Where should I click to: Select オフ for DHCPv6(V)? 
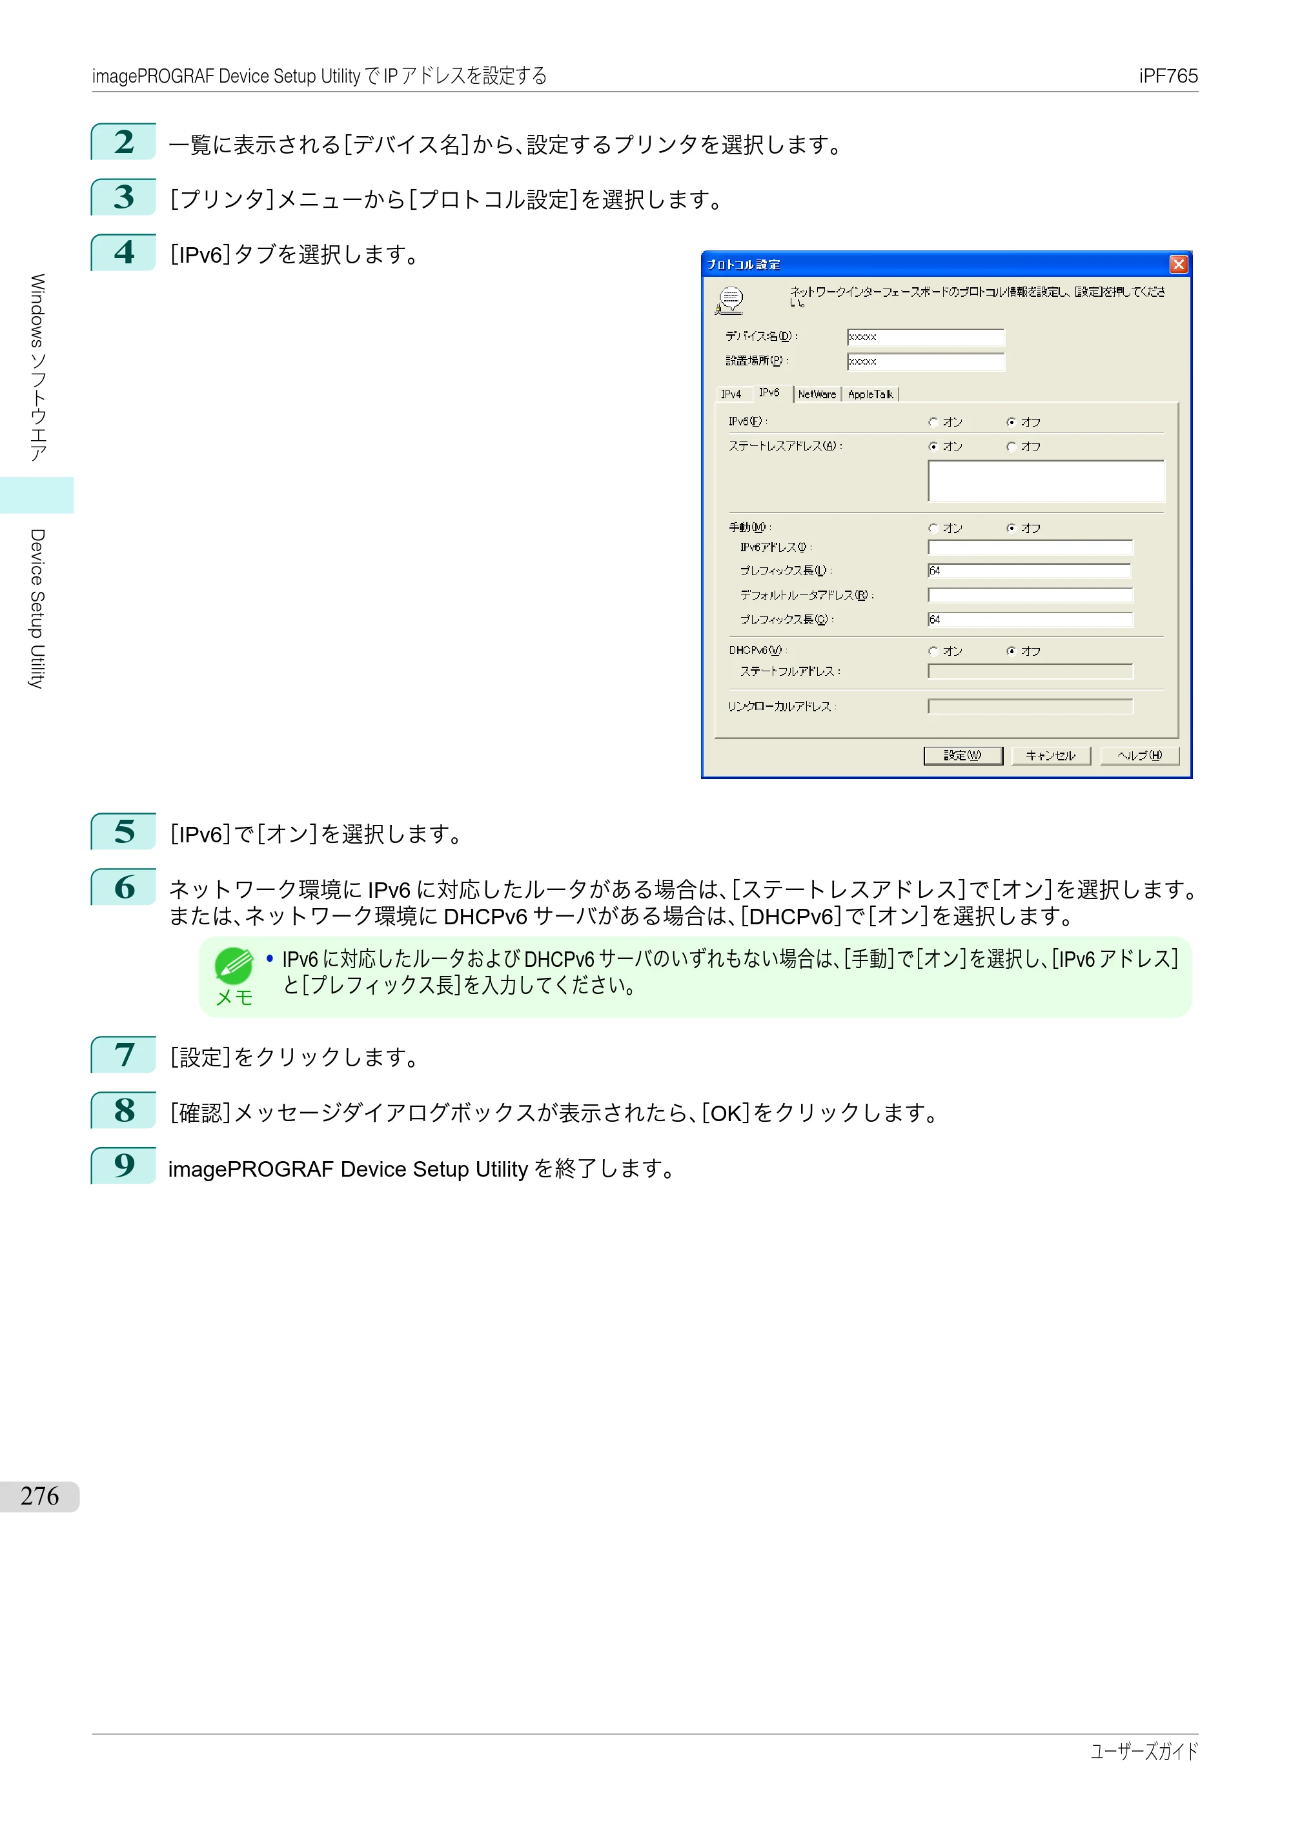point(1011,651)
